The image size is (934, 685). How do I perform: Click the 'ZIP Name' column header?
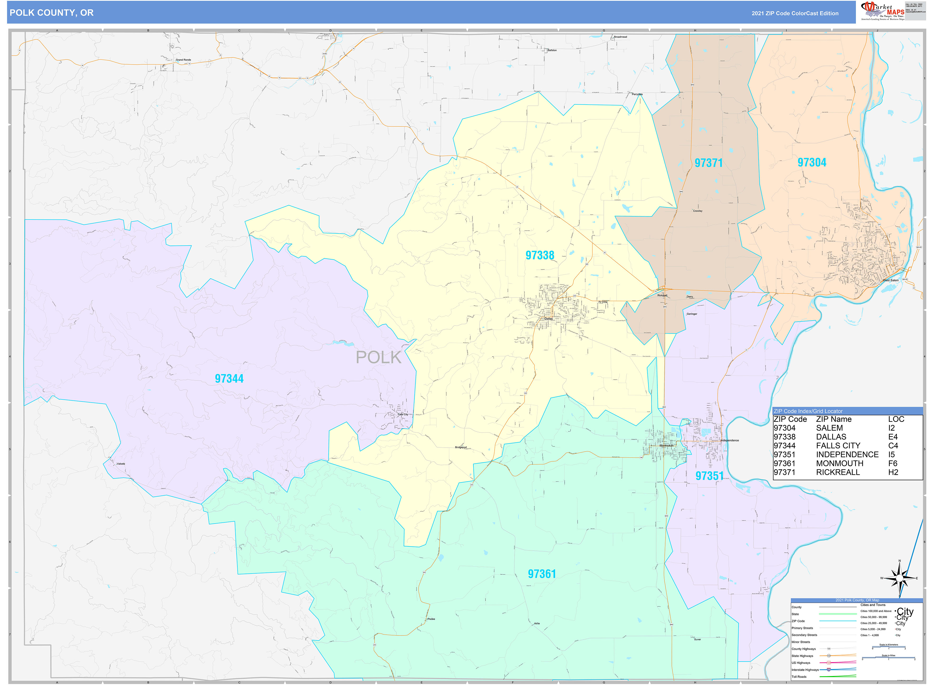point(834,420)
